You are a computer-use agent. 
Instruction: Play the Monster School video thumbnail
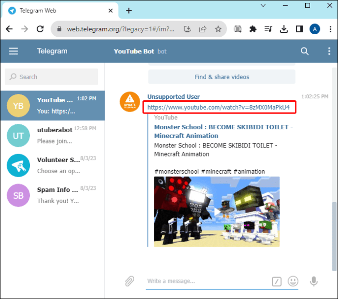(x=217, y=211)
